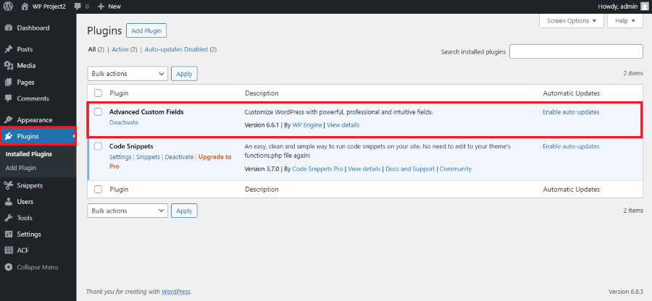Click the Tools wrench icon
This screenshot has width=652, height=301.
pos(9,218)
